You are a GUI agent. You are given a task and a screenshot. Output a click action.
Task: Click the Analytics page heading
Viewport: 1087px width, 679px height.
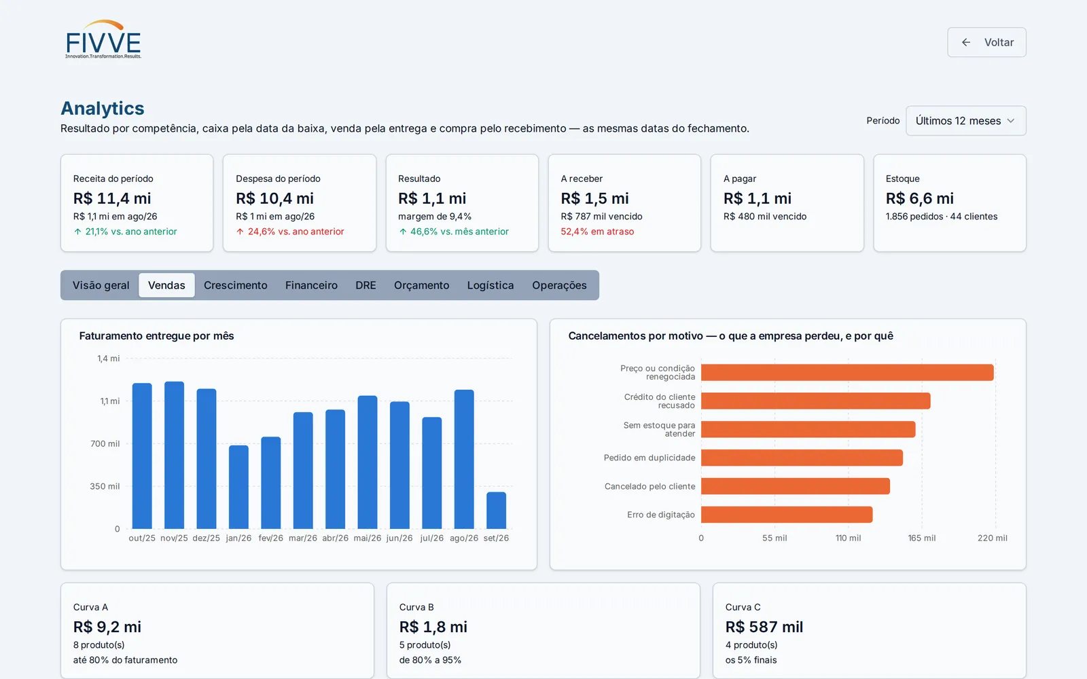click(x=103, y=108)
